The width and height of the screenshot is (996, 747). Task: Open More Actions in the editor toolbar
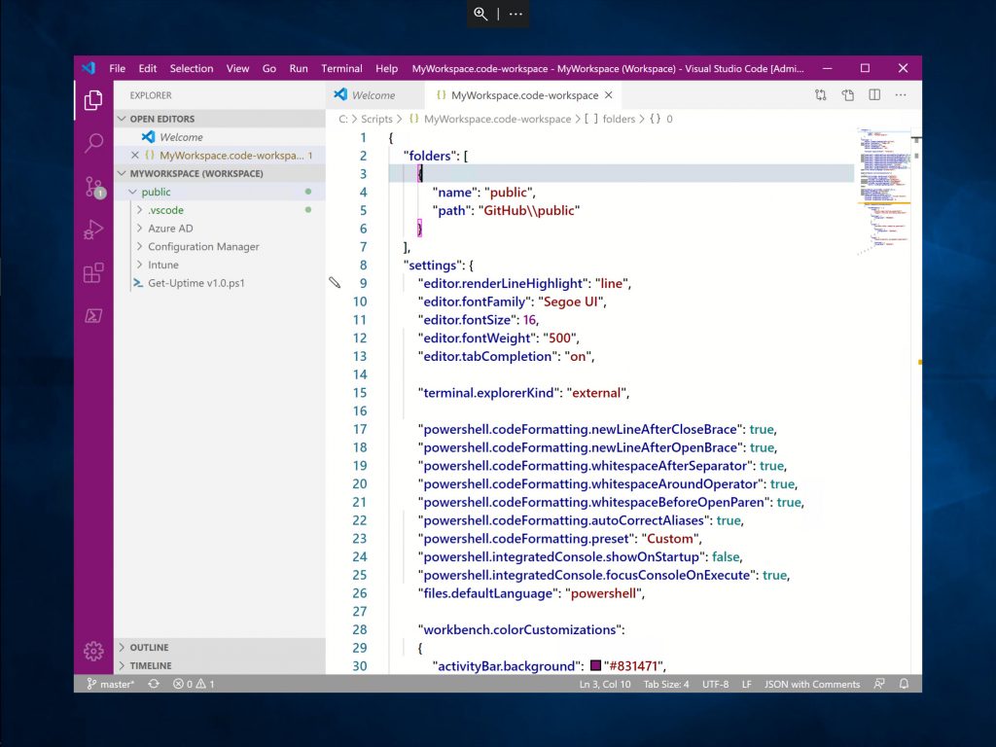tap(901, 95)
